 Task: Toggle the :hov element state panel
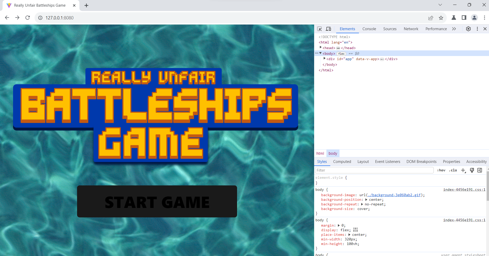441,170
